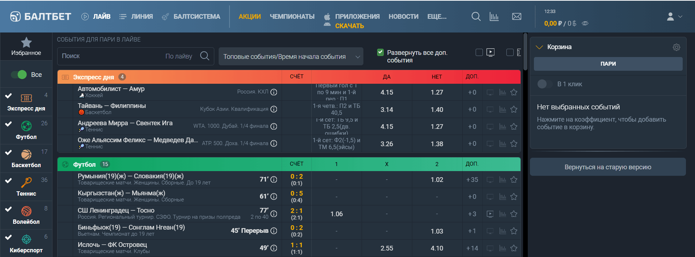The image size is (695, 257).
Task: Click the search magnifier in Поиск field
Action: pyautogui.click(x=205, y=56)
